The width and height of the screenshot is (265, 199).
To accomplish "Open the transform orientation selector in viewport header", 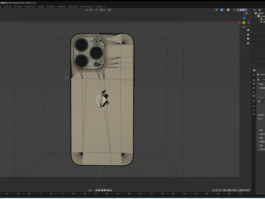I will (90, 10).
